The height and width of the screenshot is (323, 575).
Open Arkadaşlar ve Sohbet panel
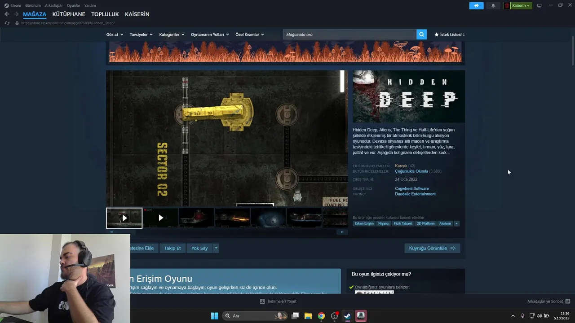coord(548,301)
